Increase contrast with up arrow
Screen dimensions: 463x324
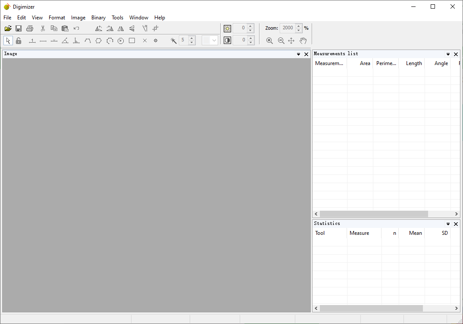point(250,38)
